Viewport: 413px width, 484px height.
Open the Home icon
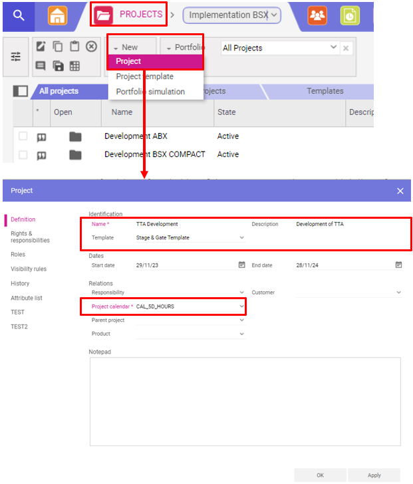(58, 15)
